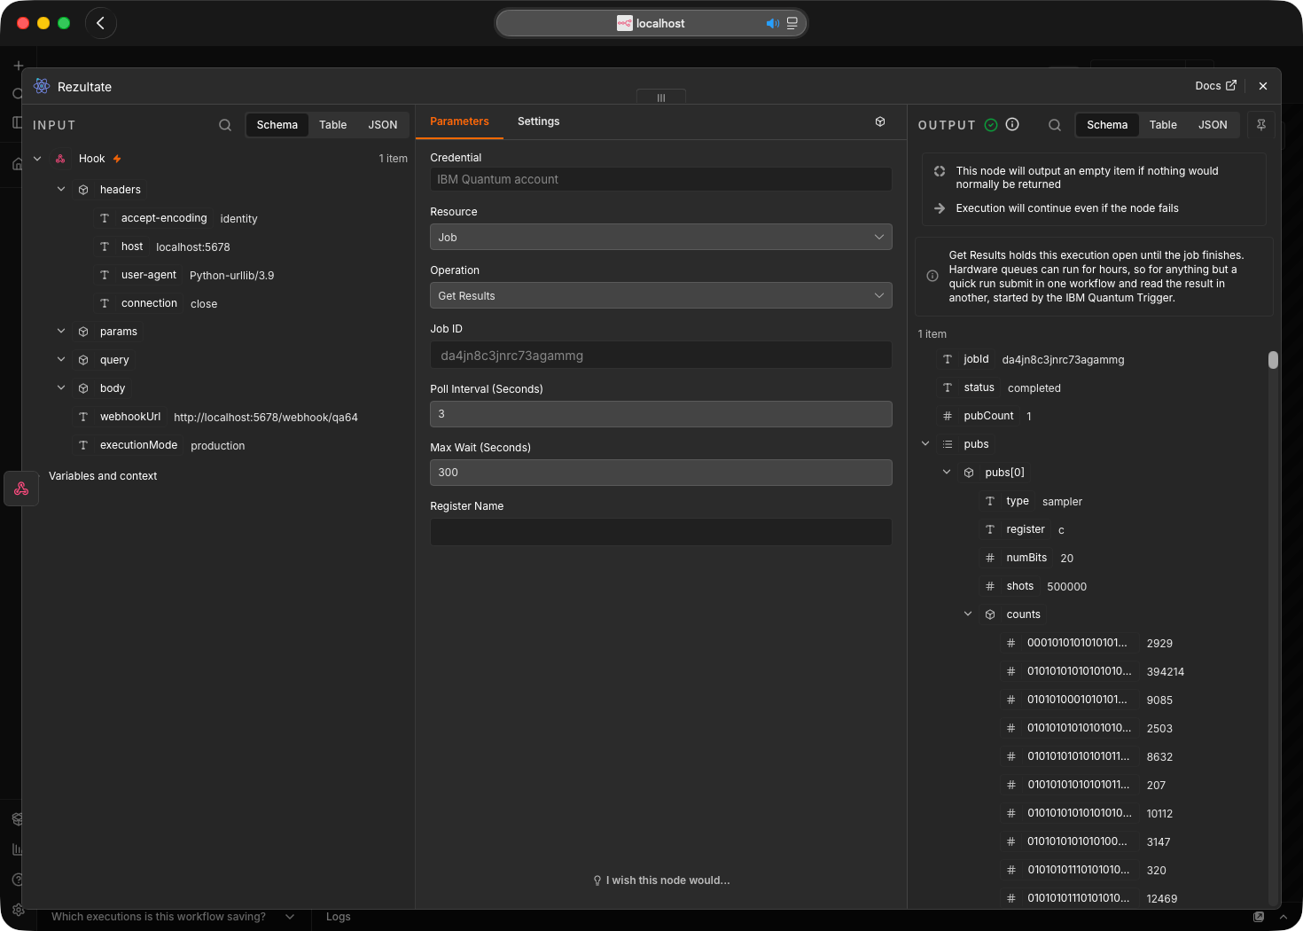This screenshot has height=931, width=1303.
Task: Click the Credential field with IBM Quantum account
Action: point(661,179)
